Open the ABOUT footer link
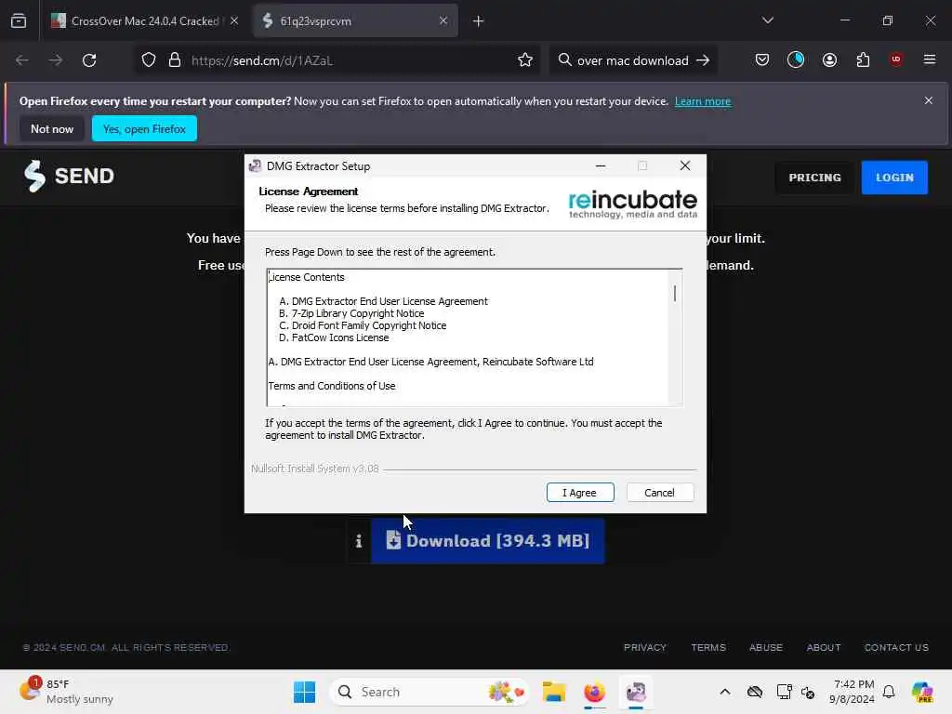Viewport: 952px width, 714px height. 824,647
